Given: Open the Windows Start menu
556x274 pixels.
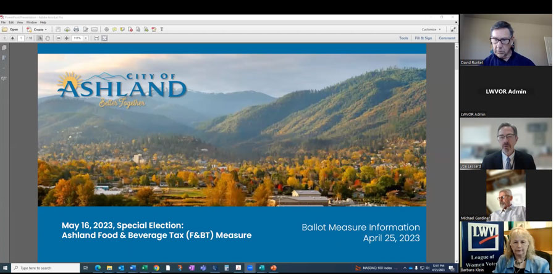Looking at the screenshot, I should 5,268.
